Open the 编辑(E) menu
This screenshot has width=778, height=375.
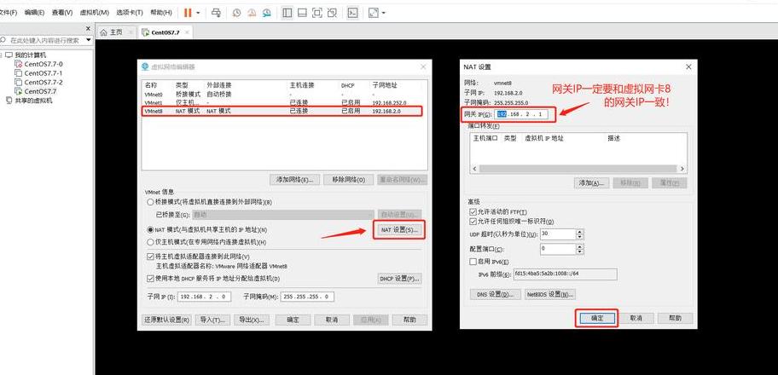(34, 13)
